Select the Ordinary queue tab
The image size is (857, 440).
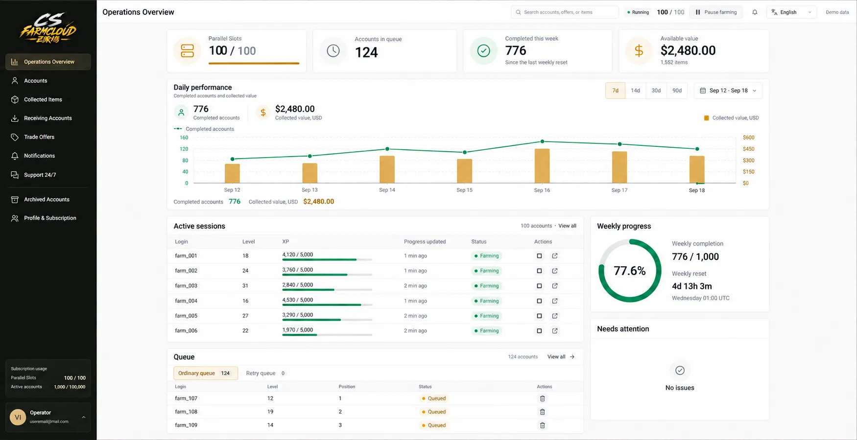[x=206, y=373]
